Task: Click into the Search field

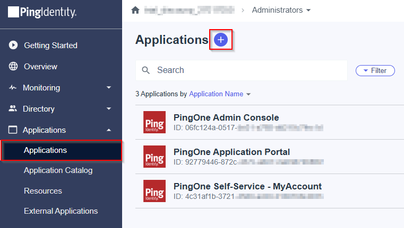Action: [242, 70]
